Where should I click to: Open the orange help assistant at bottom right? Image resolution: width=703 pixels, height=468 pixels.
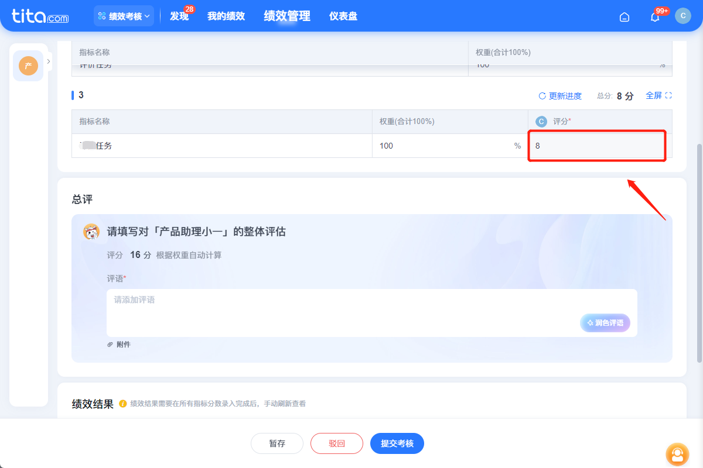point(677,455)
